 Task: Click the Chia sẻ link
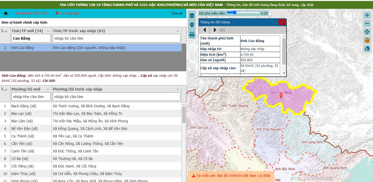coord(177,13)
